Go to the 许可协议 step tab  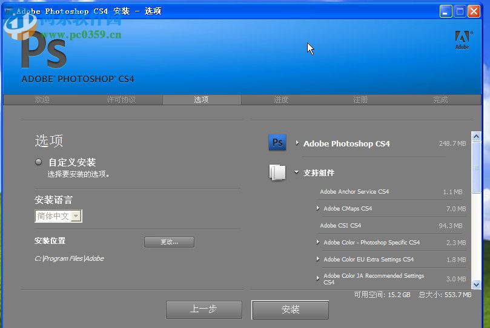pos(121,100)
